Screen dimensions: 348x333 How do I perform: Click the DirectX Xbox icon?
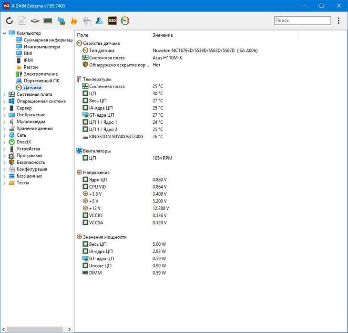click(x=11, y=142)
